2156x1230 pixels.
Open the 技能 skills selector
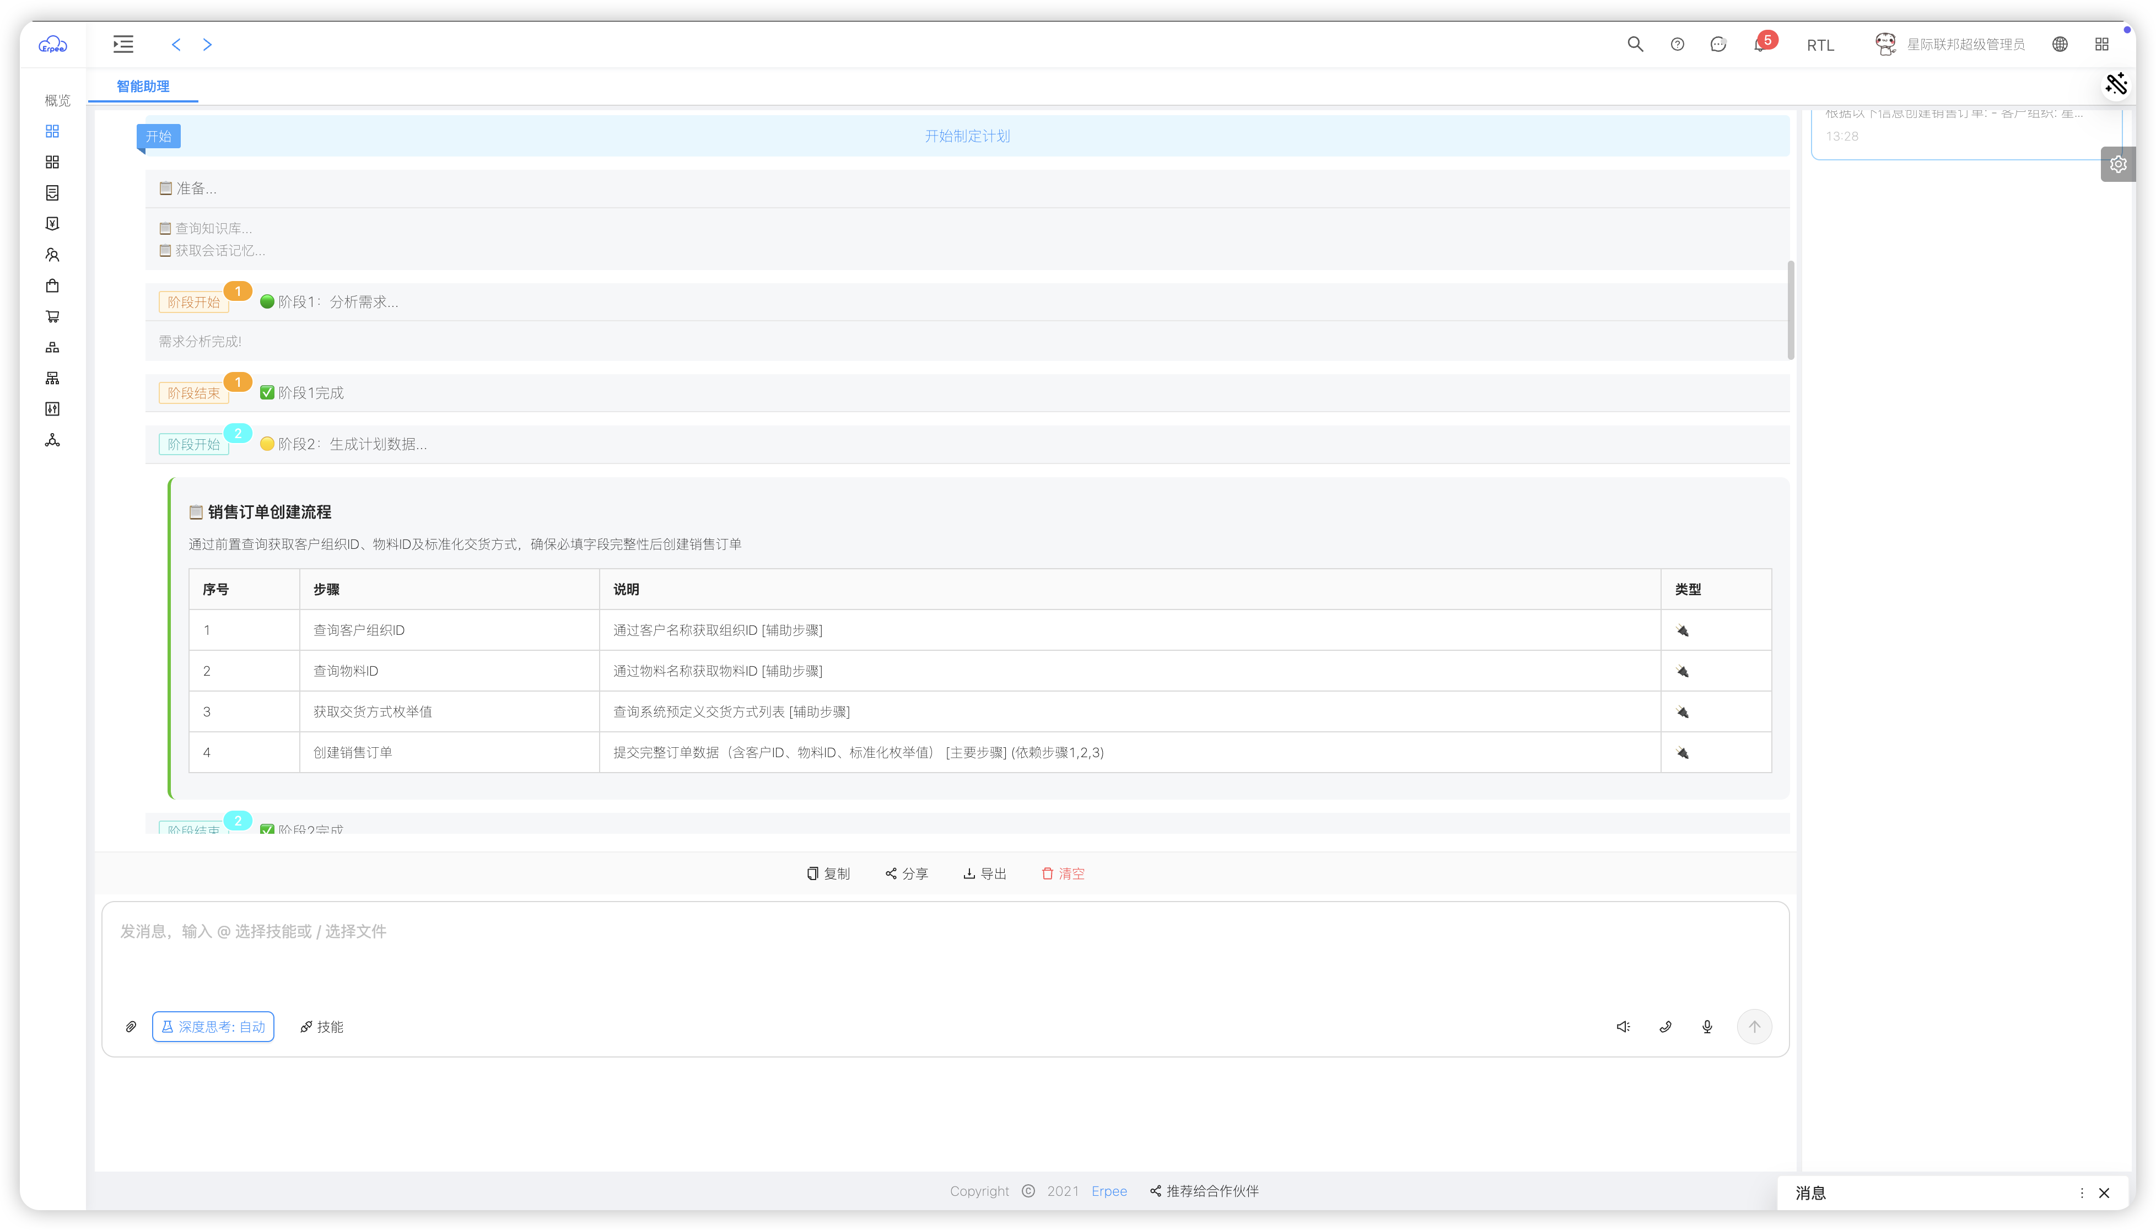pyautogui.click(x=321, y=1027)
